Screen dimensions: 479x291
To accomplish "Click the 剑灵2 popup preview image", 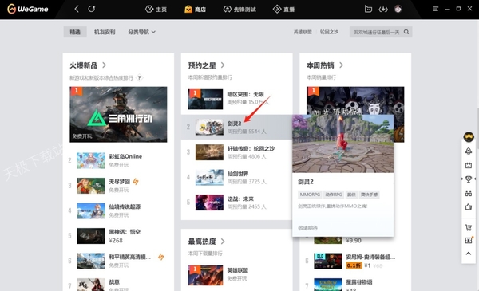I will (x=342, y=144).
